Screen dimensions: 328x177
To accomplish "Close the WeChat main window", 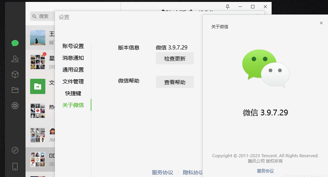I will tap(265, 7).
